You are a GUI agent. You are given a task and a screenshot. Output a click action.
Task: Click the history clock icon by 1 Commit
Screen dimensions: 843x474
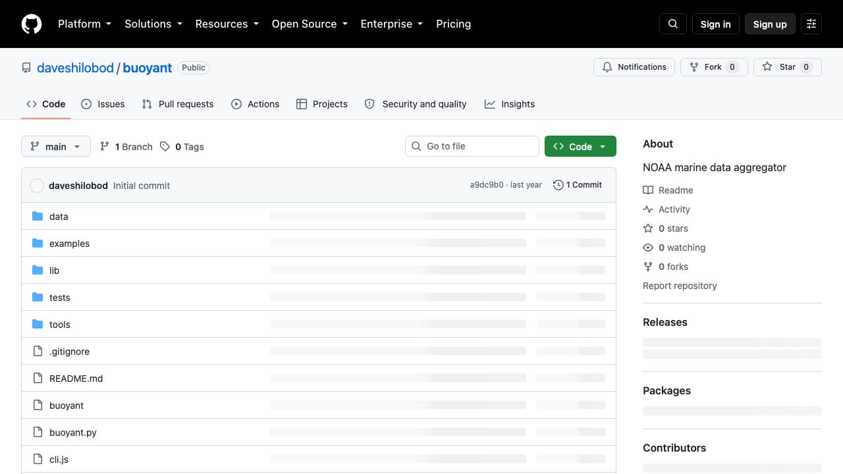tap(558, 185)
